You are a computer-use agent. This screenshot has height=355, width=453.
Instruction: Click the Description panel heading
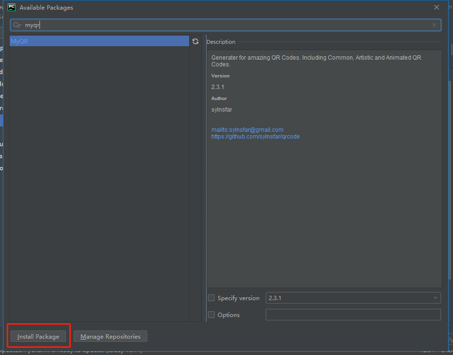coord(220,42)
